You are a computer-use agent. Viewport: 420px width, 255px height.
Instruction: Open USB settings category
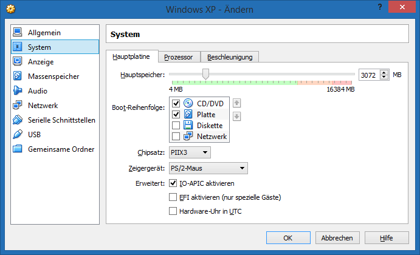pyautogui.click(x=55, y=134)
